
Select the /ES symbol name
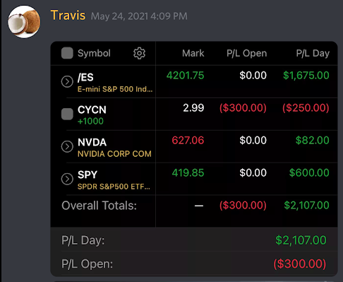point(85,77)
